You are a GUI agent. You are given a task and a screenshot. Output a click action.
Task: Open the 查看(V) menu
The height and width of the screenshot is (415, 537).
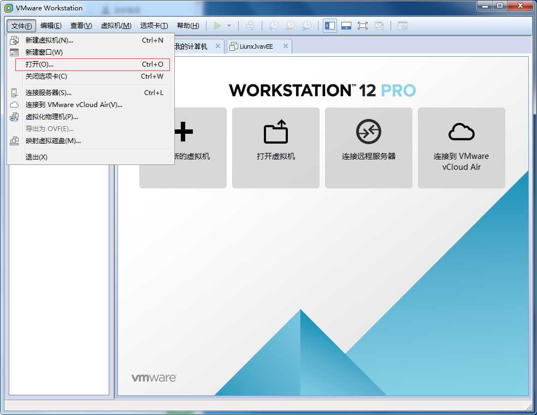point(81,26)
